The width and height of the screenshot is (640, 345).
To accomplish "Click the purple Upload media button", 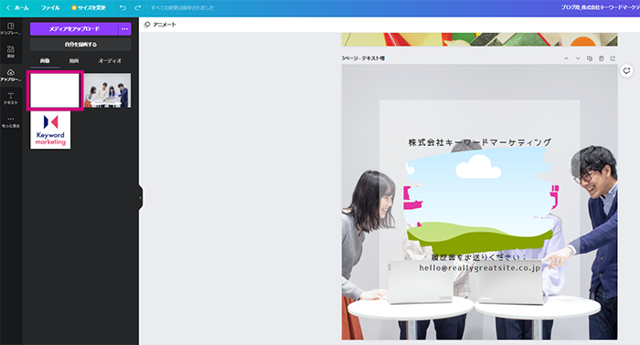I will pyautogui.click(x=74, y=29).
